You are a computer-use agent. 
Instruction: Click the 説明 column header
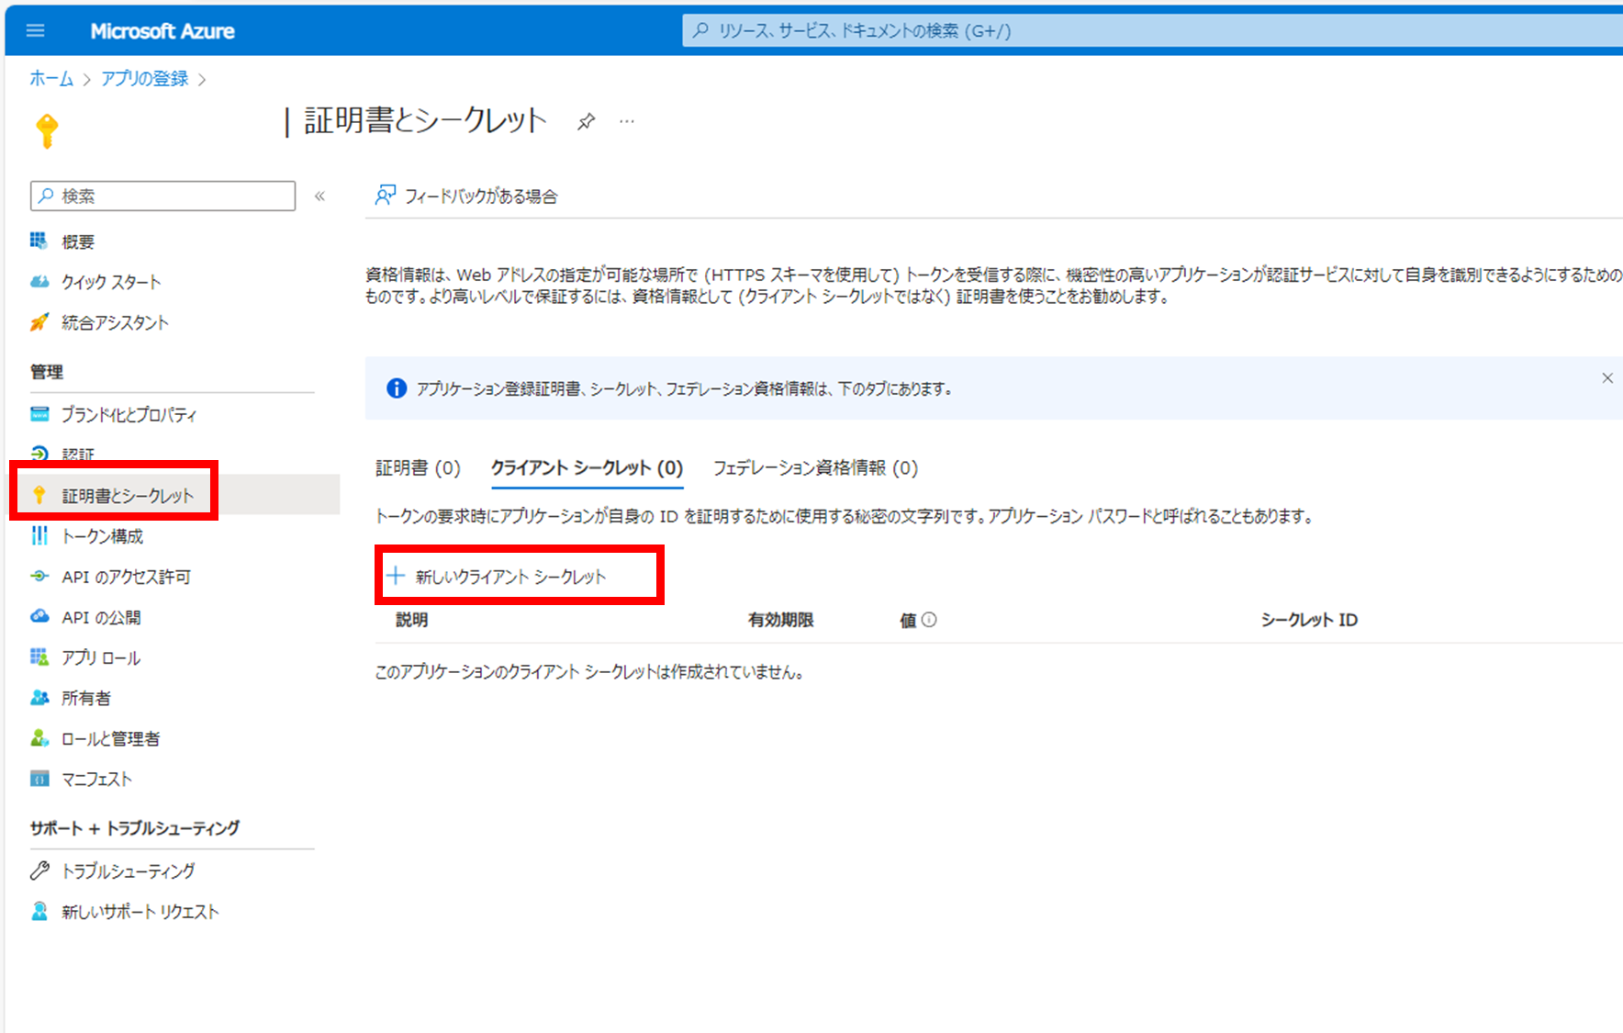411,620
